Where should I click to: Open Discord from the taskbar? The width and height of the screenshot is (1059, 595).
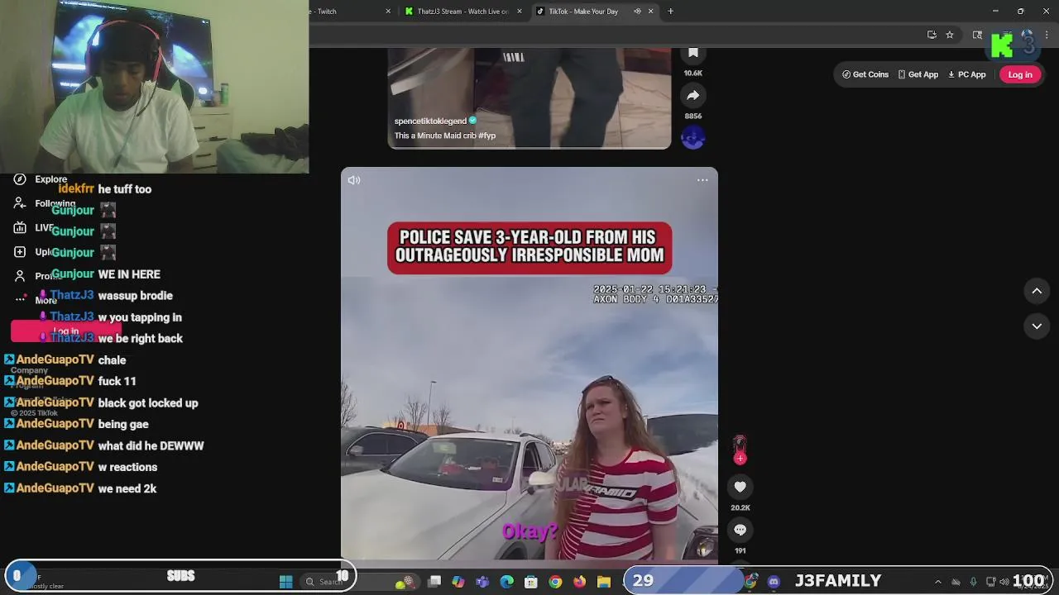pos(774,582)
